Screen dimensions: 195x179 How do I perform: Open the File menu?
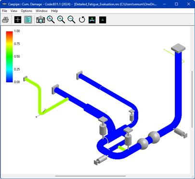[x=4, y=11]
